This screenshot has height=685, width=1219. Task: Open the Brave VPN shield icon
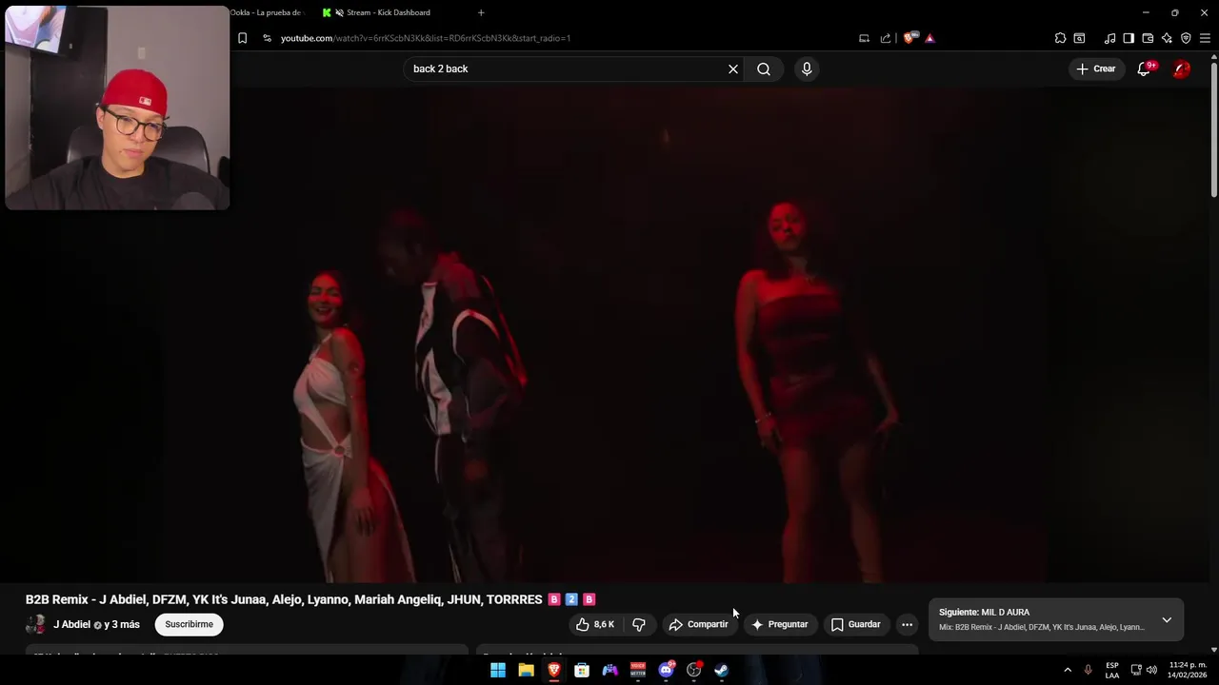coord(1186,38)
